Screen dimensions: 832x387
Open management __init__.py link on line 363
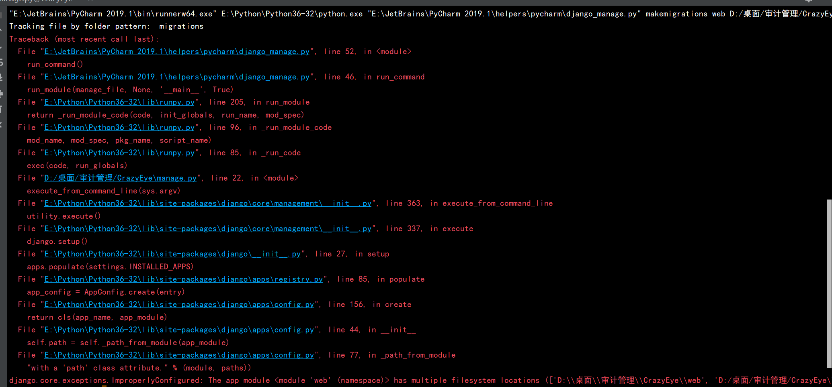pyautogui.click(x=208, y=204)
